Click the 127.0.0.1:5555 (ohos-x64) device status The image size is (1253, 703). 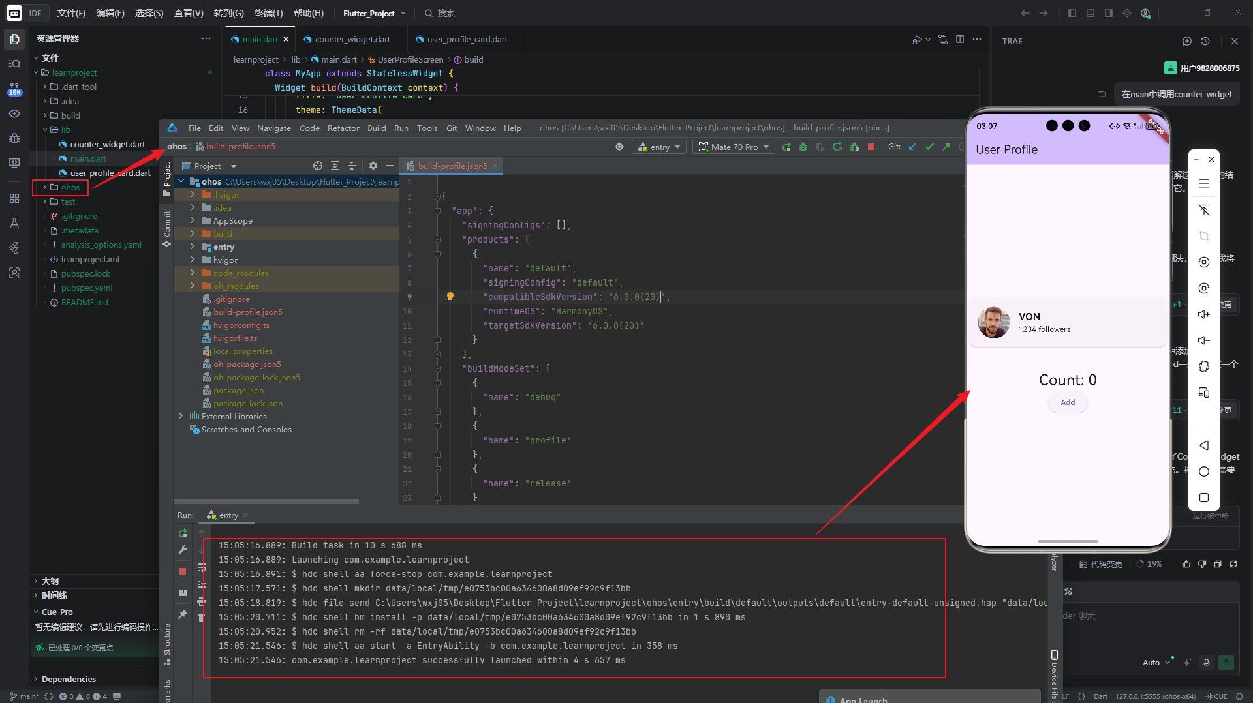click(1155, 696)
